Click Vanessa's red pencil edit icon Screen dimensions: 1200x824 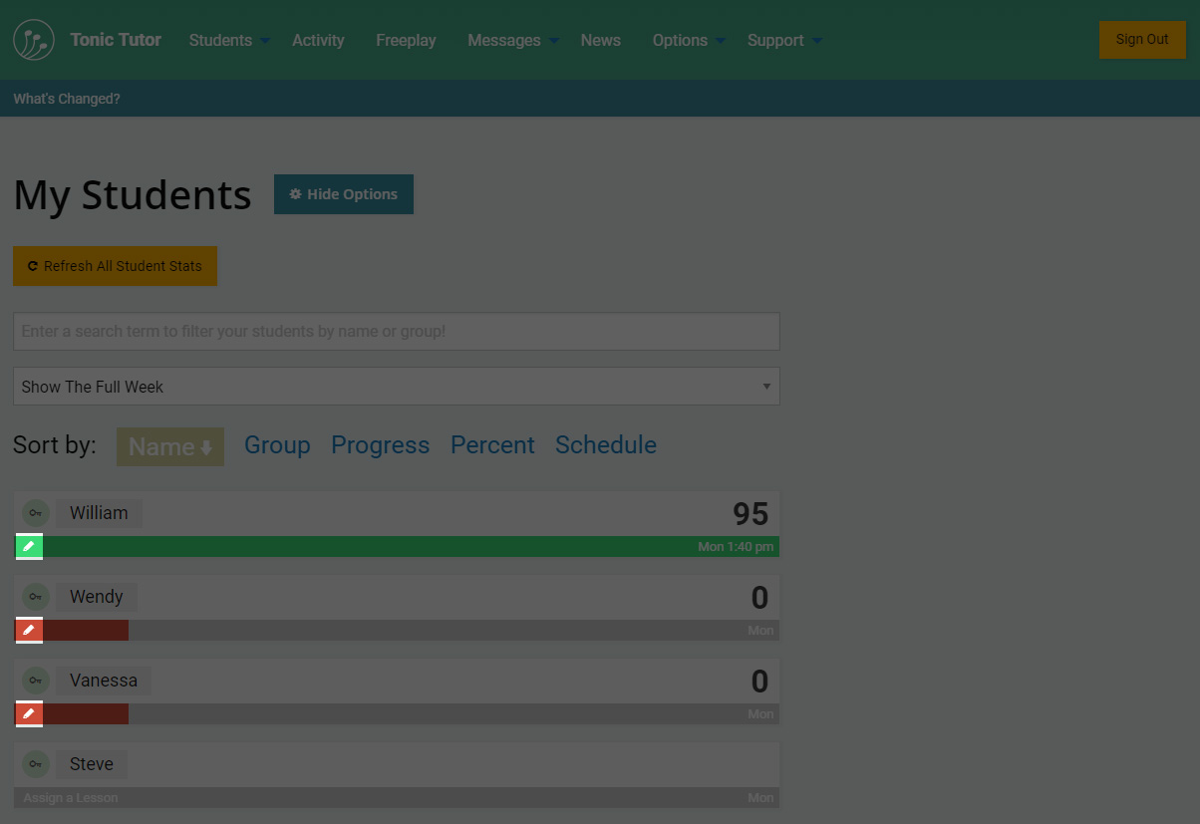click(29, 713)
